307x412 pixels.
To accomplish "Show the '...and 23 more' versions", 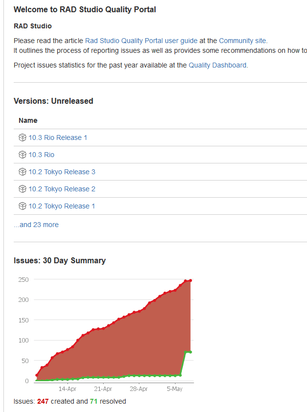I will pyautogui.click(x=36, y=225).
